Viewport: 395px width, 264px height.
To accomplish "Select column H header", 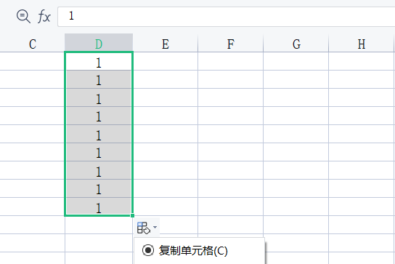I will [362, 43].
